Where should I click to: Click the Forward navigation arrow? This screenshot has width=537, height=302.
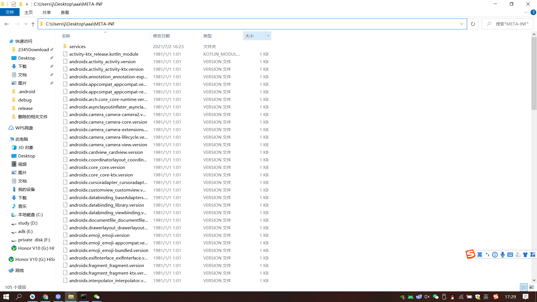pos(17,24)
